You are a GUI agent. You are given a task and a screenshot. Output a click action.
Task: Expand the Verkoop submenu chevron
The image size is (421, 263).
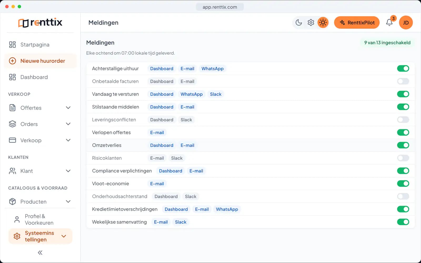click(68, 140)
